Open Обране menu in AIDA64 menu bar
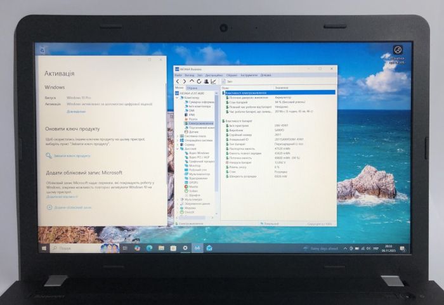 click(x=232, y=75)
